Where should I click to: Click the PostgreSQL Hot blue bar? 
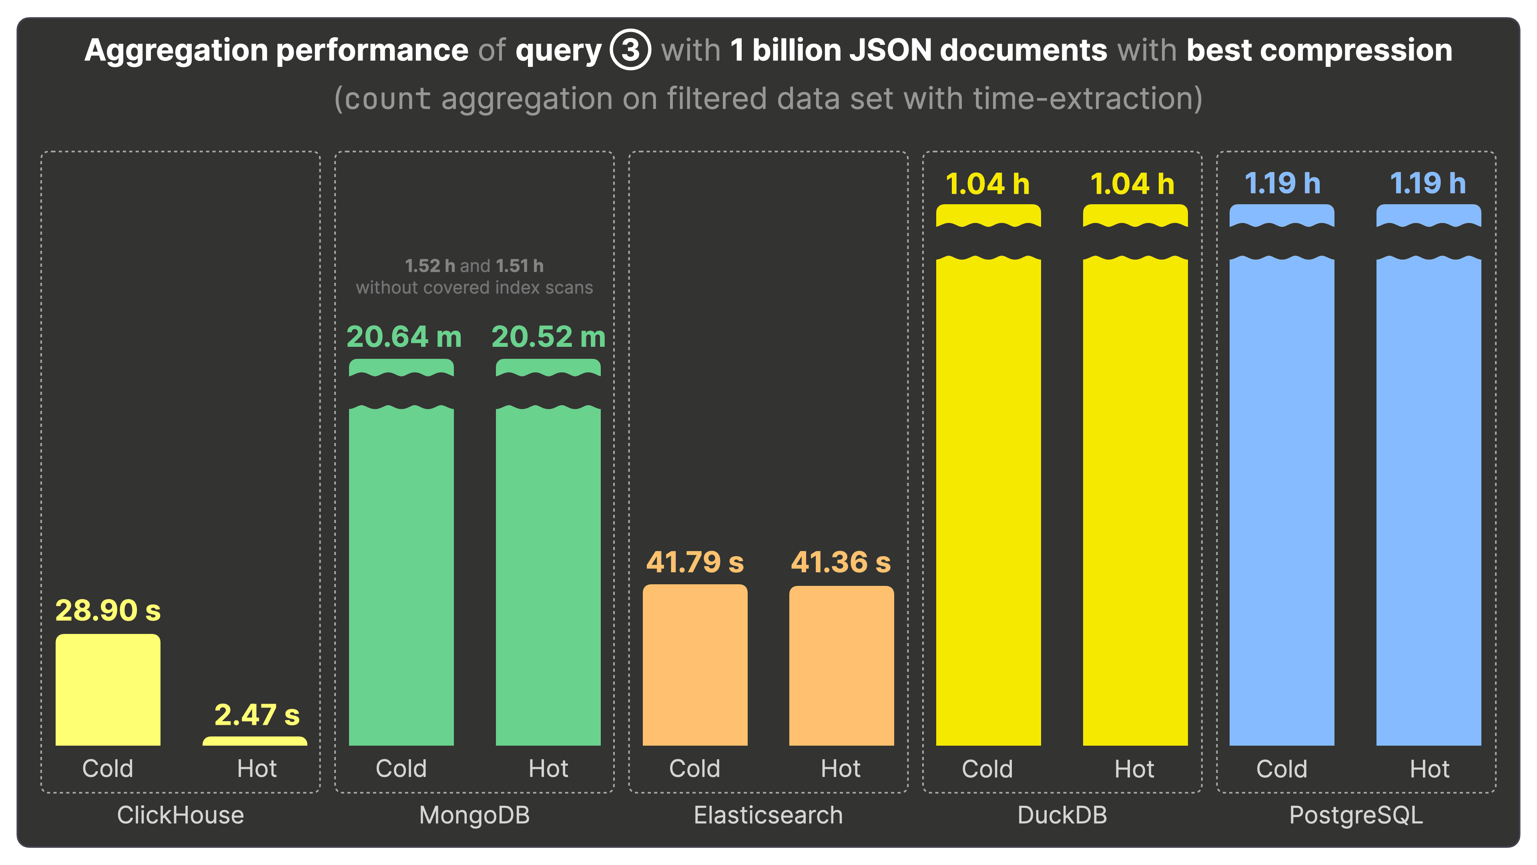coord(1429,501)
